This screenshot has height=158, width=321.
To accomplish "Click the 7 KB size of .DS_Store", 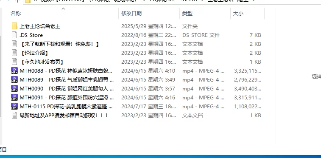I will 255,35.
